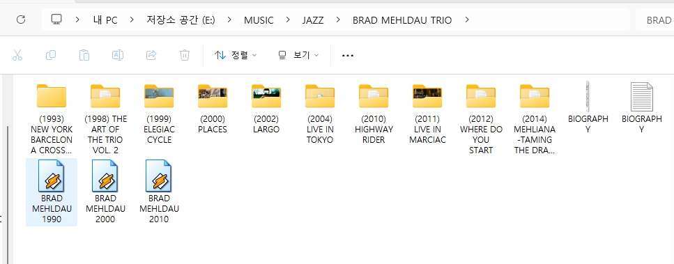Viewport: 674px width, 264px height.
Task: Select the BRAD MEHLDAU 1990 playlist icon
Action: [52, 176]
